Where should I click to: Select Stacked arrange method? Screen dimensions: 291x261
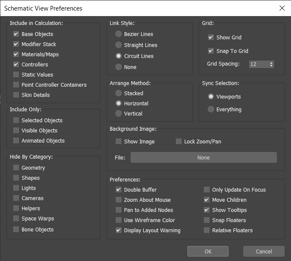(x=119, y=93)
